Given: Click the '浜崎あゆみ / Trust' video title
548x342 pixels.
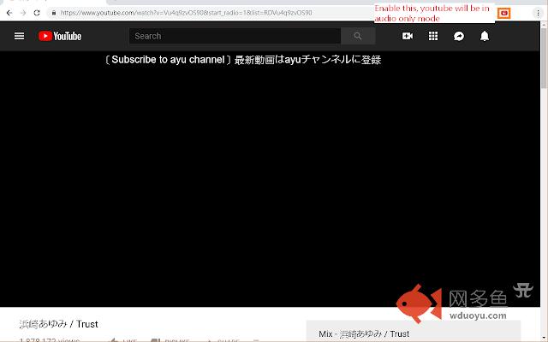Looking at the screenshot, I should [58, 324].
